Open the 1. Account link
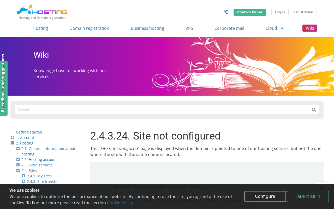 pos(25,138)
